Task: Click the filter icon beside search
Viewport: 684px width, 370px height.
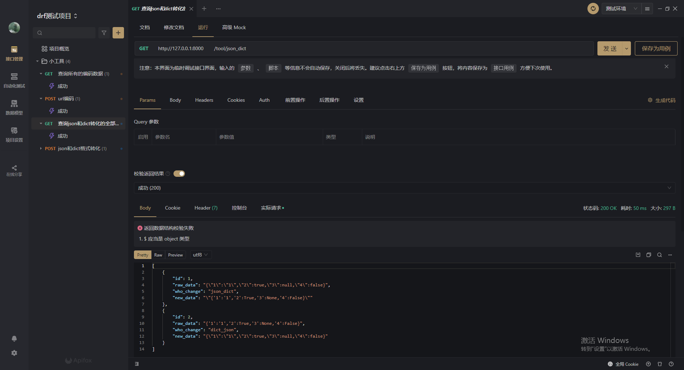Action: click(x=104, y=33)
